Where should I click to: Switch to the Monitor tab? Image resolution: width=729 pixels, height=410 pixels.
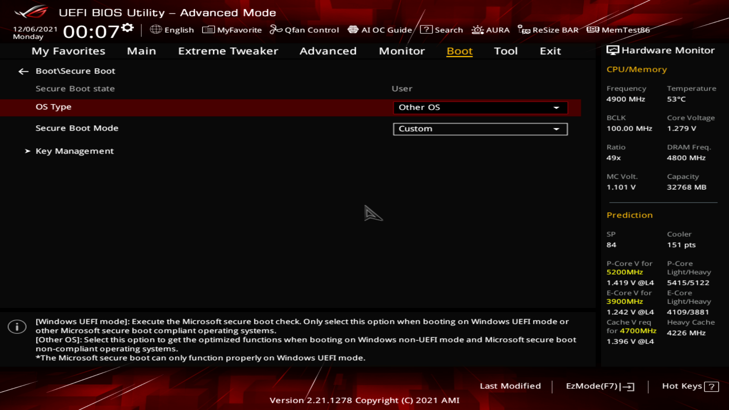[x=402, y=51]
